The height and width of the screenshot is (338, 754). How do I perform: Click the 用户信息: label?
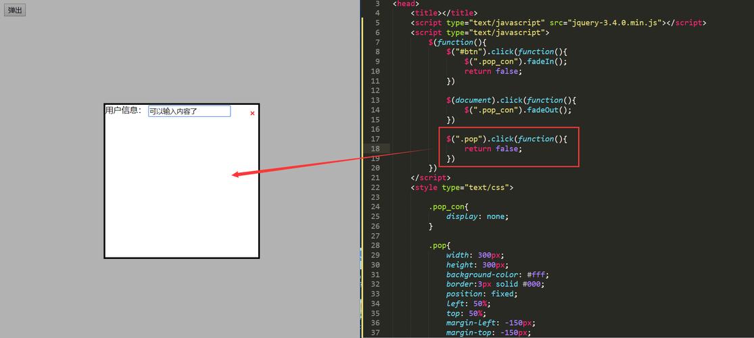(124, 111)
